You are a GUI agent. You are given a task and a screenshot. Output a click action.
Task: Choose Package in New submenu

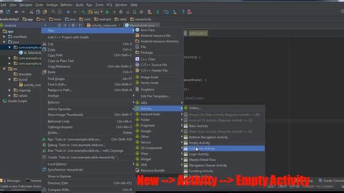pos(159,53)
